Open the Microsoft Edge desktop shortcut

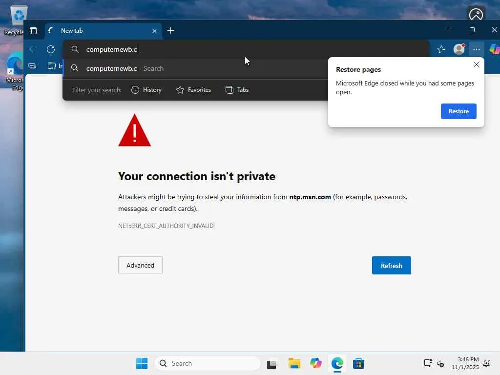[x=15, y=72]
